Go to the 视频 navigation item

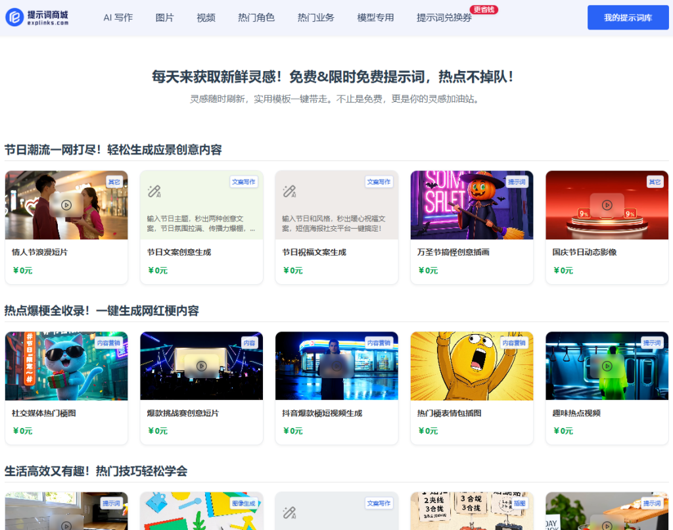click(206, 18)
